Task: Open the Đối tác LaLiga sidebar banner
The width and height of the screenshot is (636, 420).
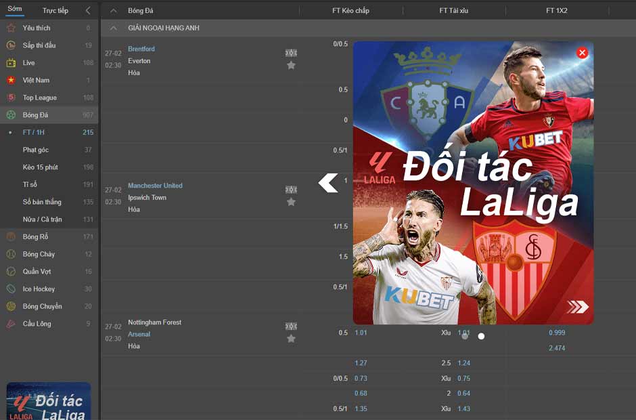Action: [49, 401]
